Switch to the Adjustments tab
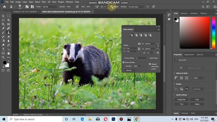This screenshot has height=122, width=217. click(189, 55)
